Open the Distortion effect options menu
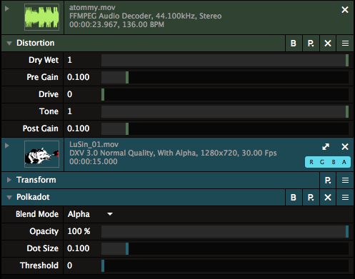Screen dimensions: 355x279 coord(345,44)
